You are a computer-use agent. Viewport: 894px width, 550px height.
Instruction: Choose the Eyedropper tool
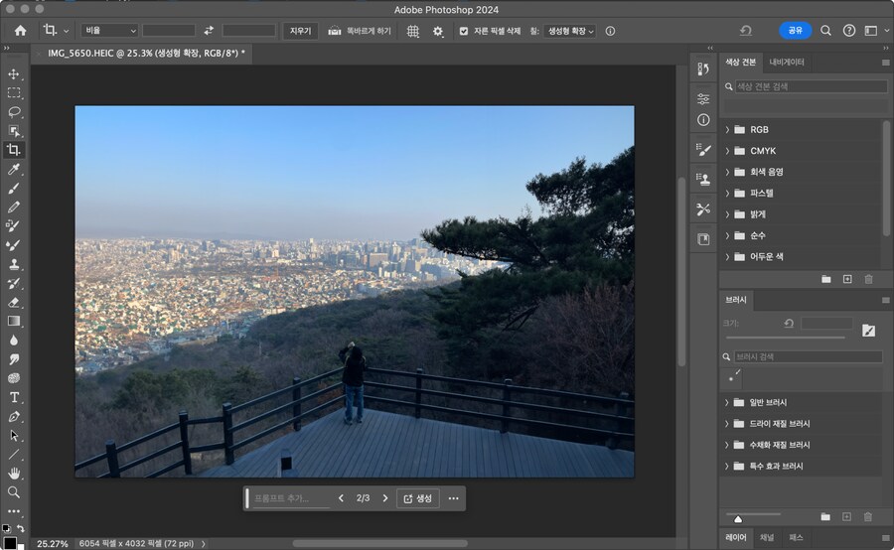[14, 169]
